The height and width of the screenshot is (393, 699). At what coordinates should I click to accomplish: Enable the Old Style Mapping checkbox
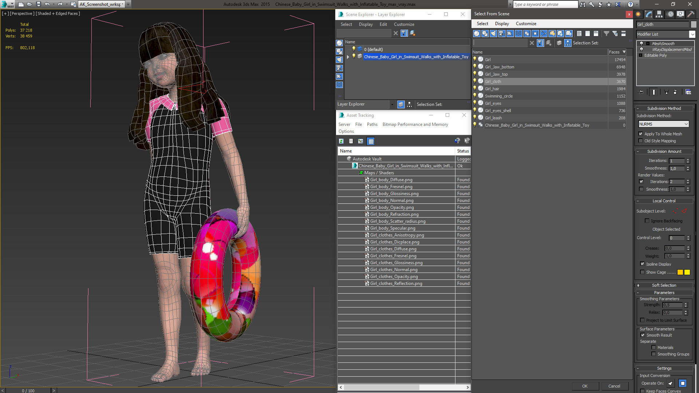(x=641, y=141)
